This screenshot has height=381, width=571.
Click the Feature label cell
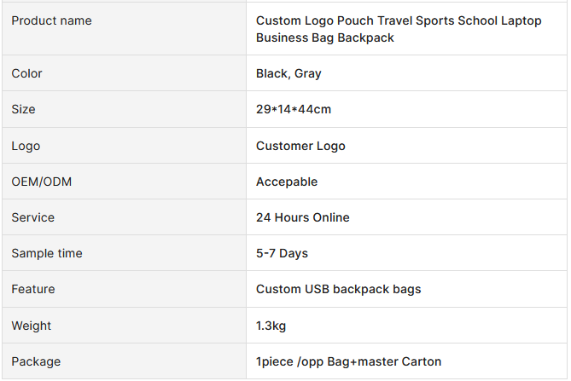point(124,289)
